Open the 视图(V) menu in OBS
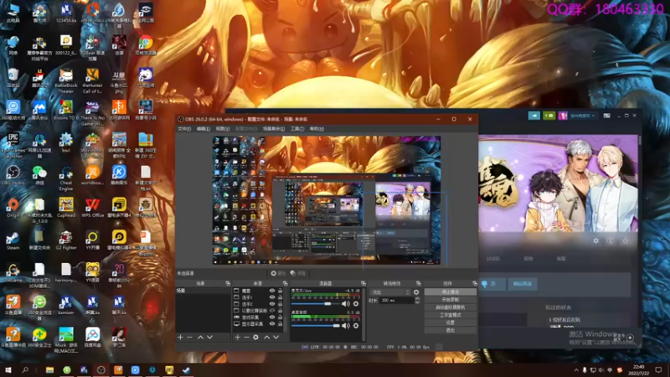670x377 pixels. (223, 129)
